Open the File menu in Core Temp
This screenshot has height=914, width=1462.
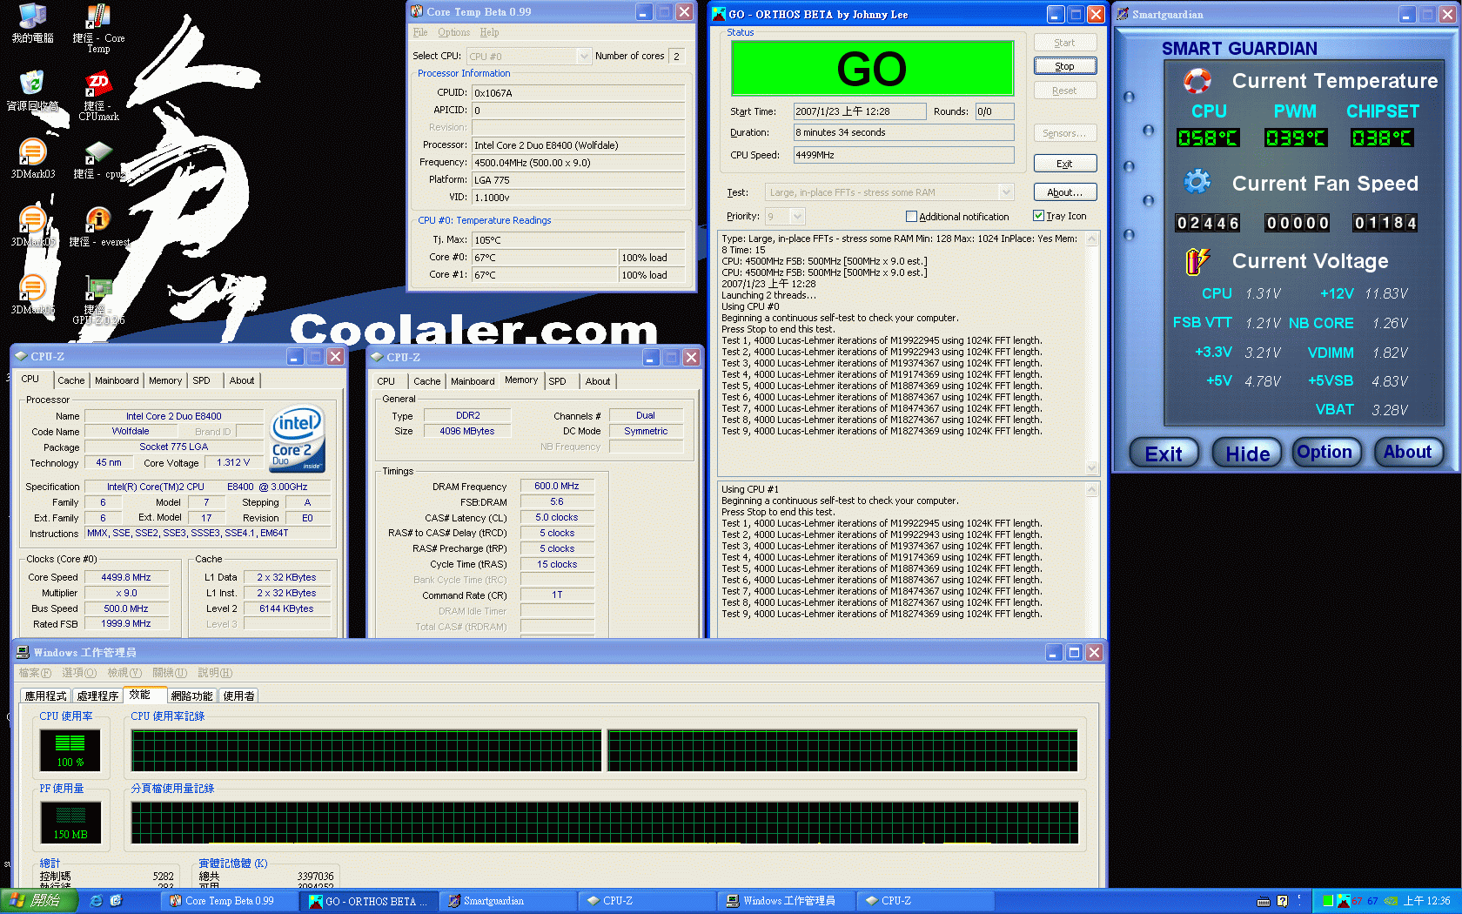point(420,32)
